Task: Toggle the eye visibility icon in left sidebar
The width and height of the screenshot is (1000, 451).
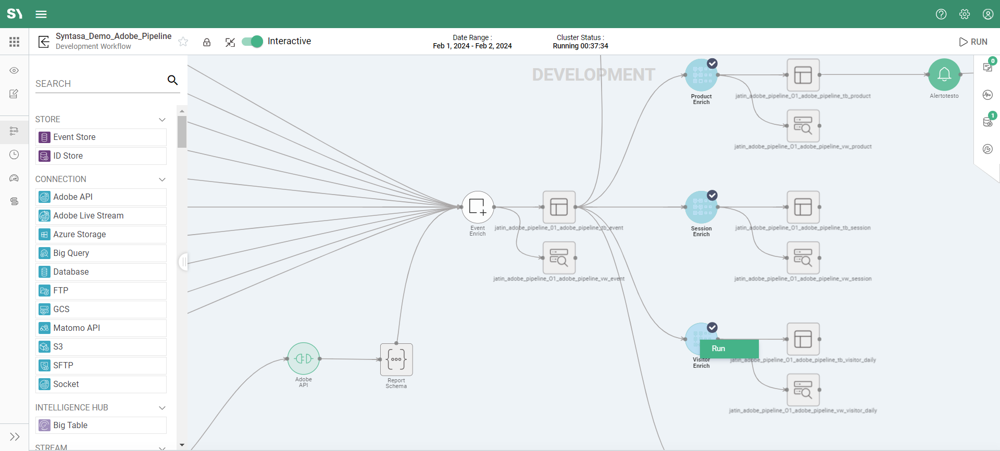Action: pos(14,70)
